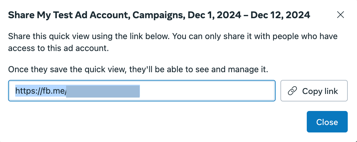
Task: Copy the quick view link to clipboard
Action: click(x=314, y=91)
